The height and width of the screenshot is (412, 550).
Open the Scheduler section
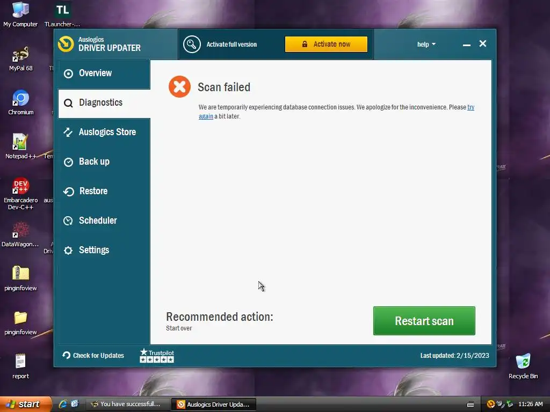104,220
